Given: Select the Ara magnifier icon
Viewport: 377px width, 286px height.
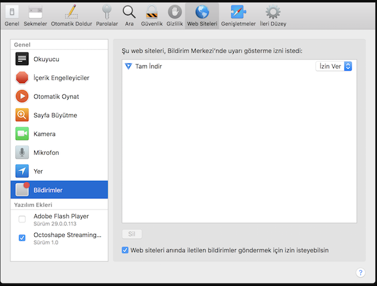Looking at the screenshot, I should 129,15.
